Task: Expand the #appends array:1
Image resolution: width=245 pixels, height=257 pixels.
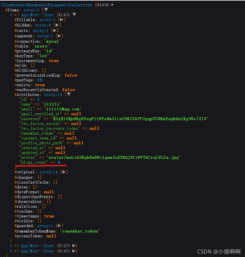Action: (x=59, y=36)
